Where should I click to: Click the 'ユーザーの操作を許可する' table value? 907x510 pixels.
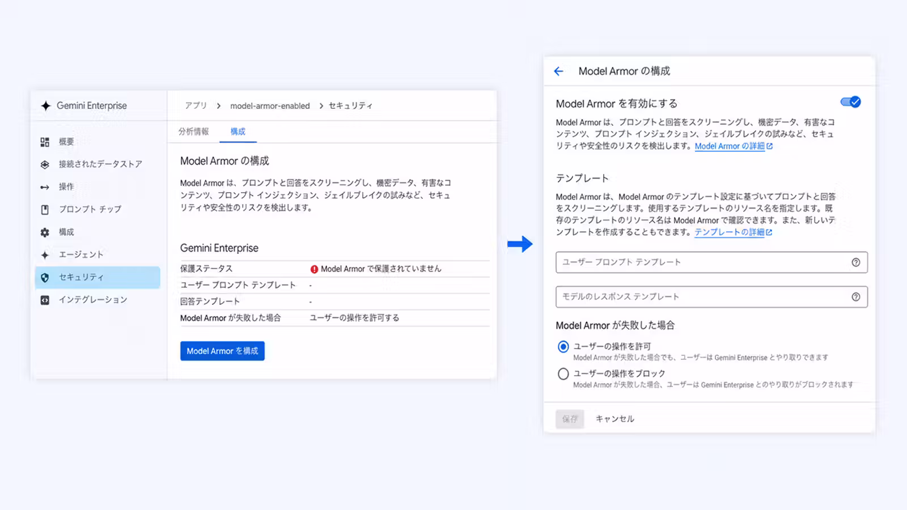(x=354, y=318)
